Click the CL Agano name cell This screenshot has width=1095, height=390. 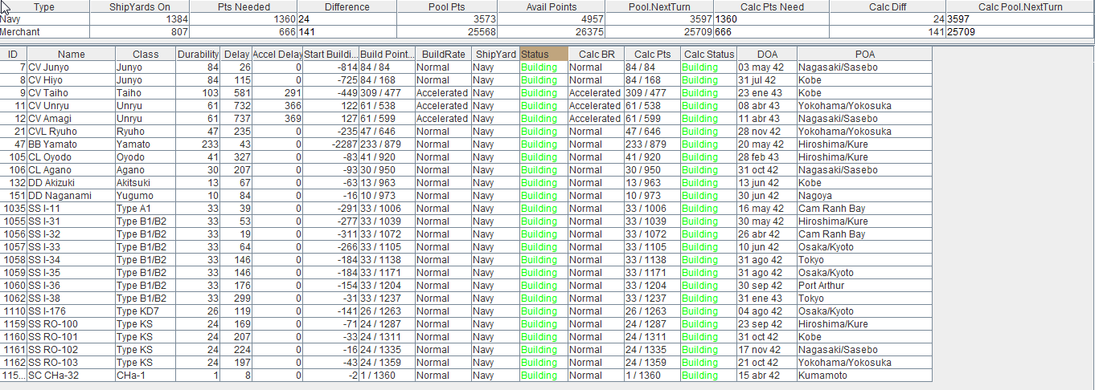pyautogui.click(x=71, y=170)
